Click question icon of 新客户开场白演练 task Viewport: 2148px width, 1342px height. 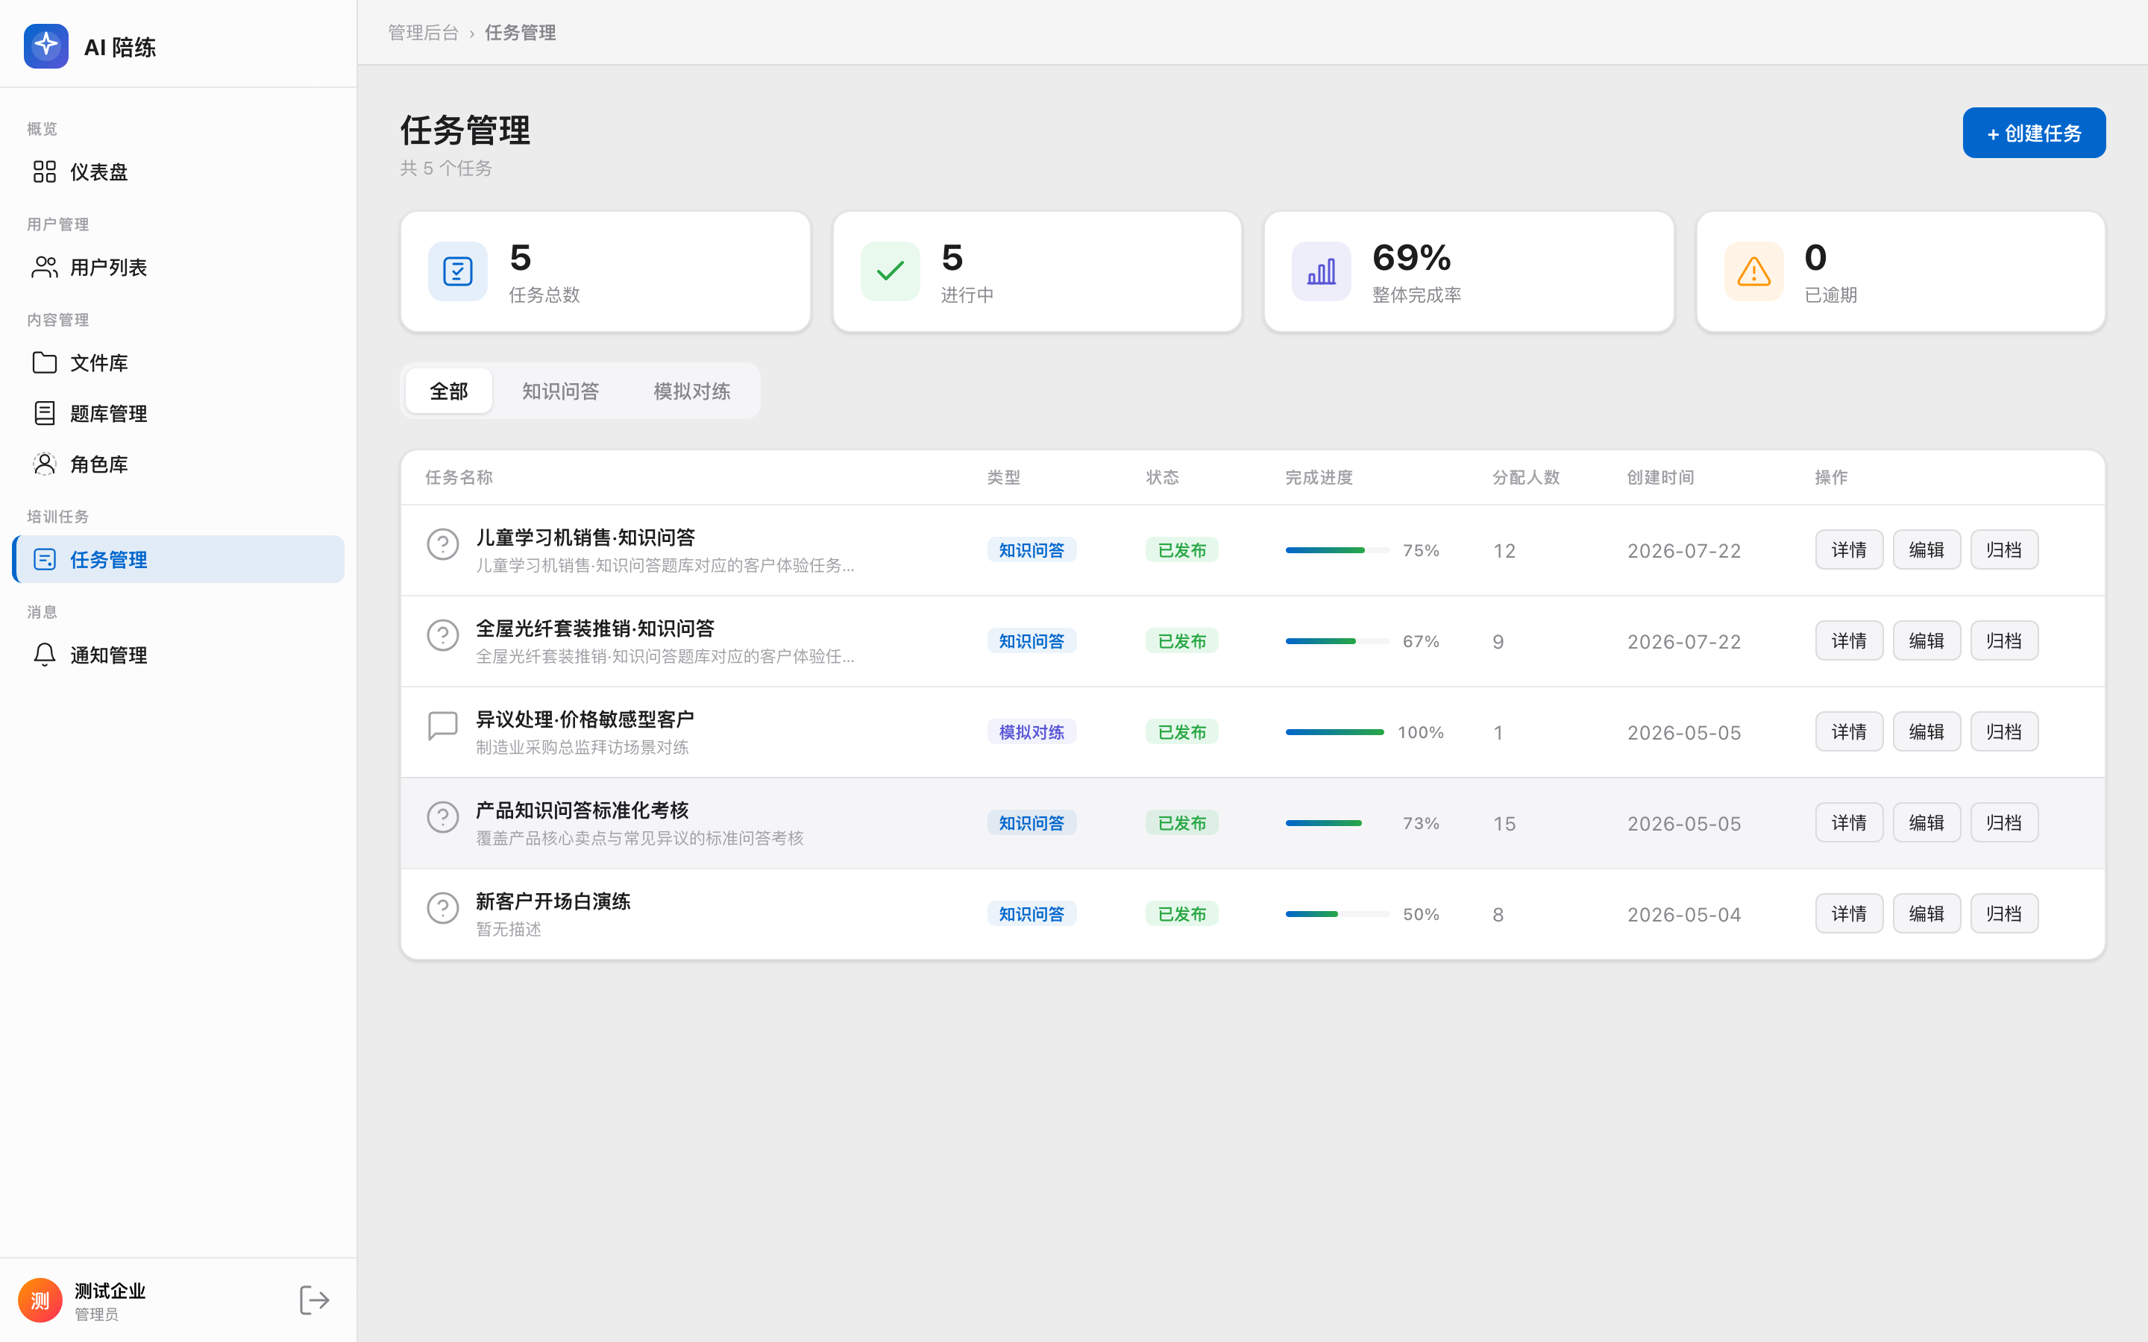(x=443, y=908)
